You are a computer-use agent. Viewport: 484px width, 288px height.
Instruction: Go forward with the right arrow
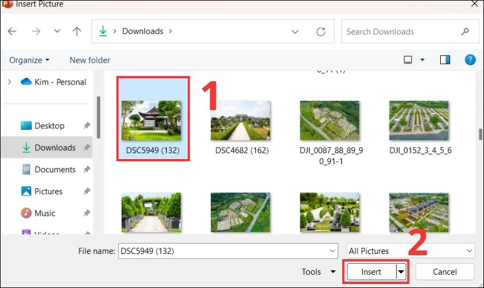[x=36, y=31]
